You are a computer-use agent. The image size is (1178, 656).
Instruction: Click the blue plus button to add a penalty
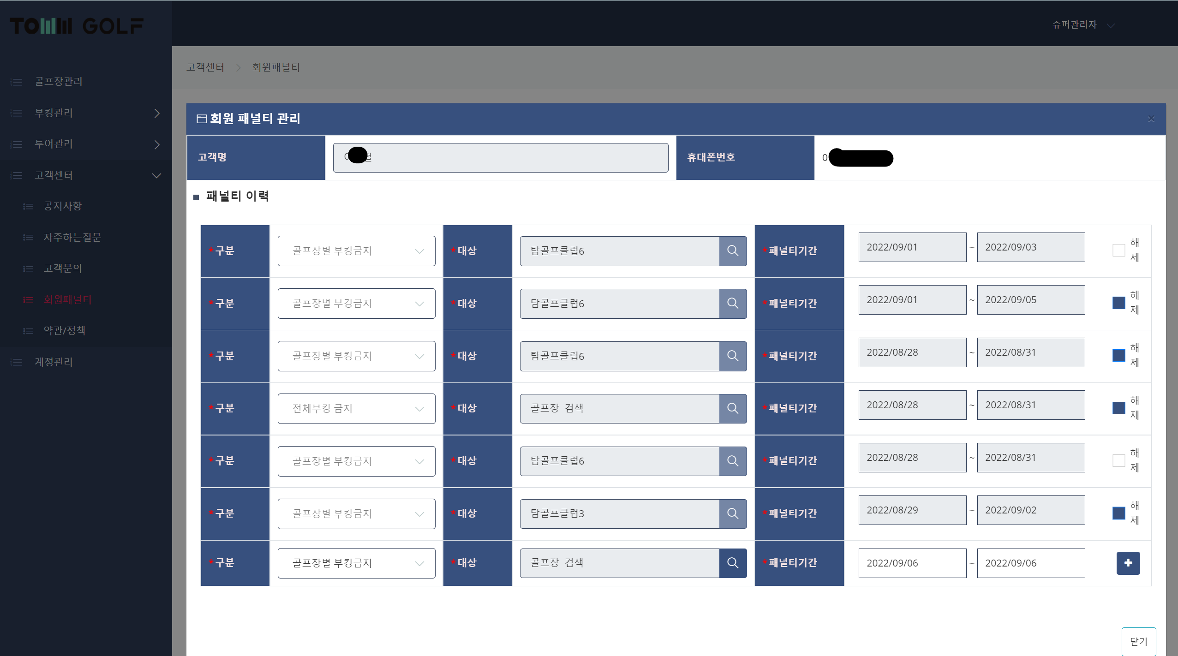point(1128,563)
